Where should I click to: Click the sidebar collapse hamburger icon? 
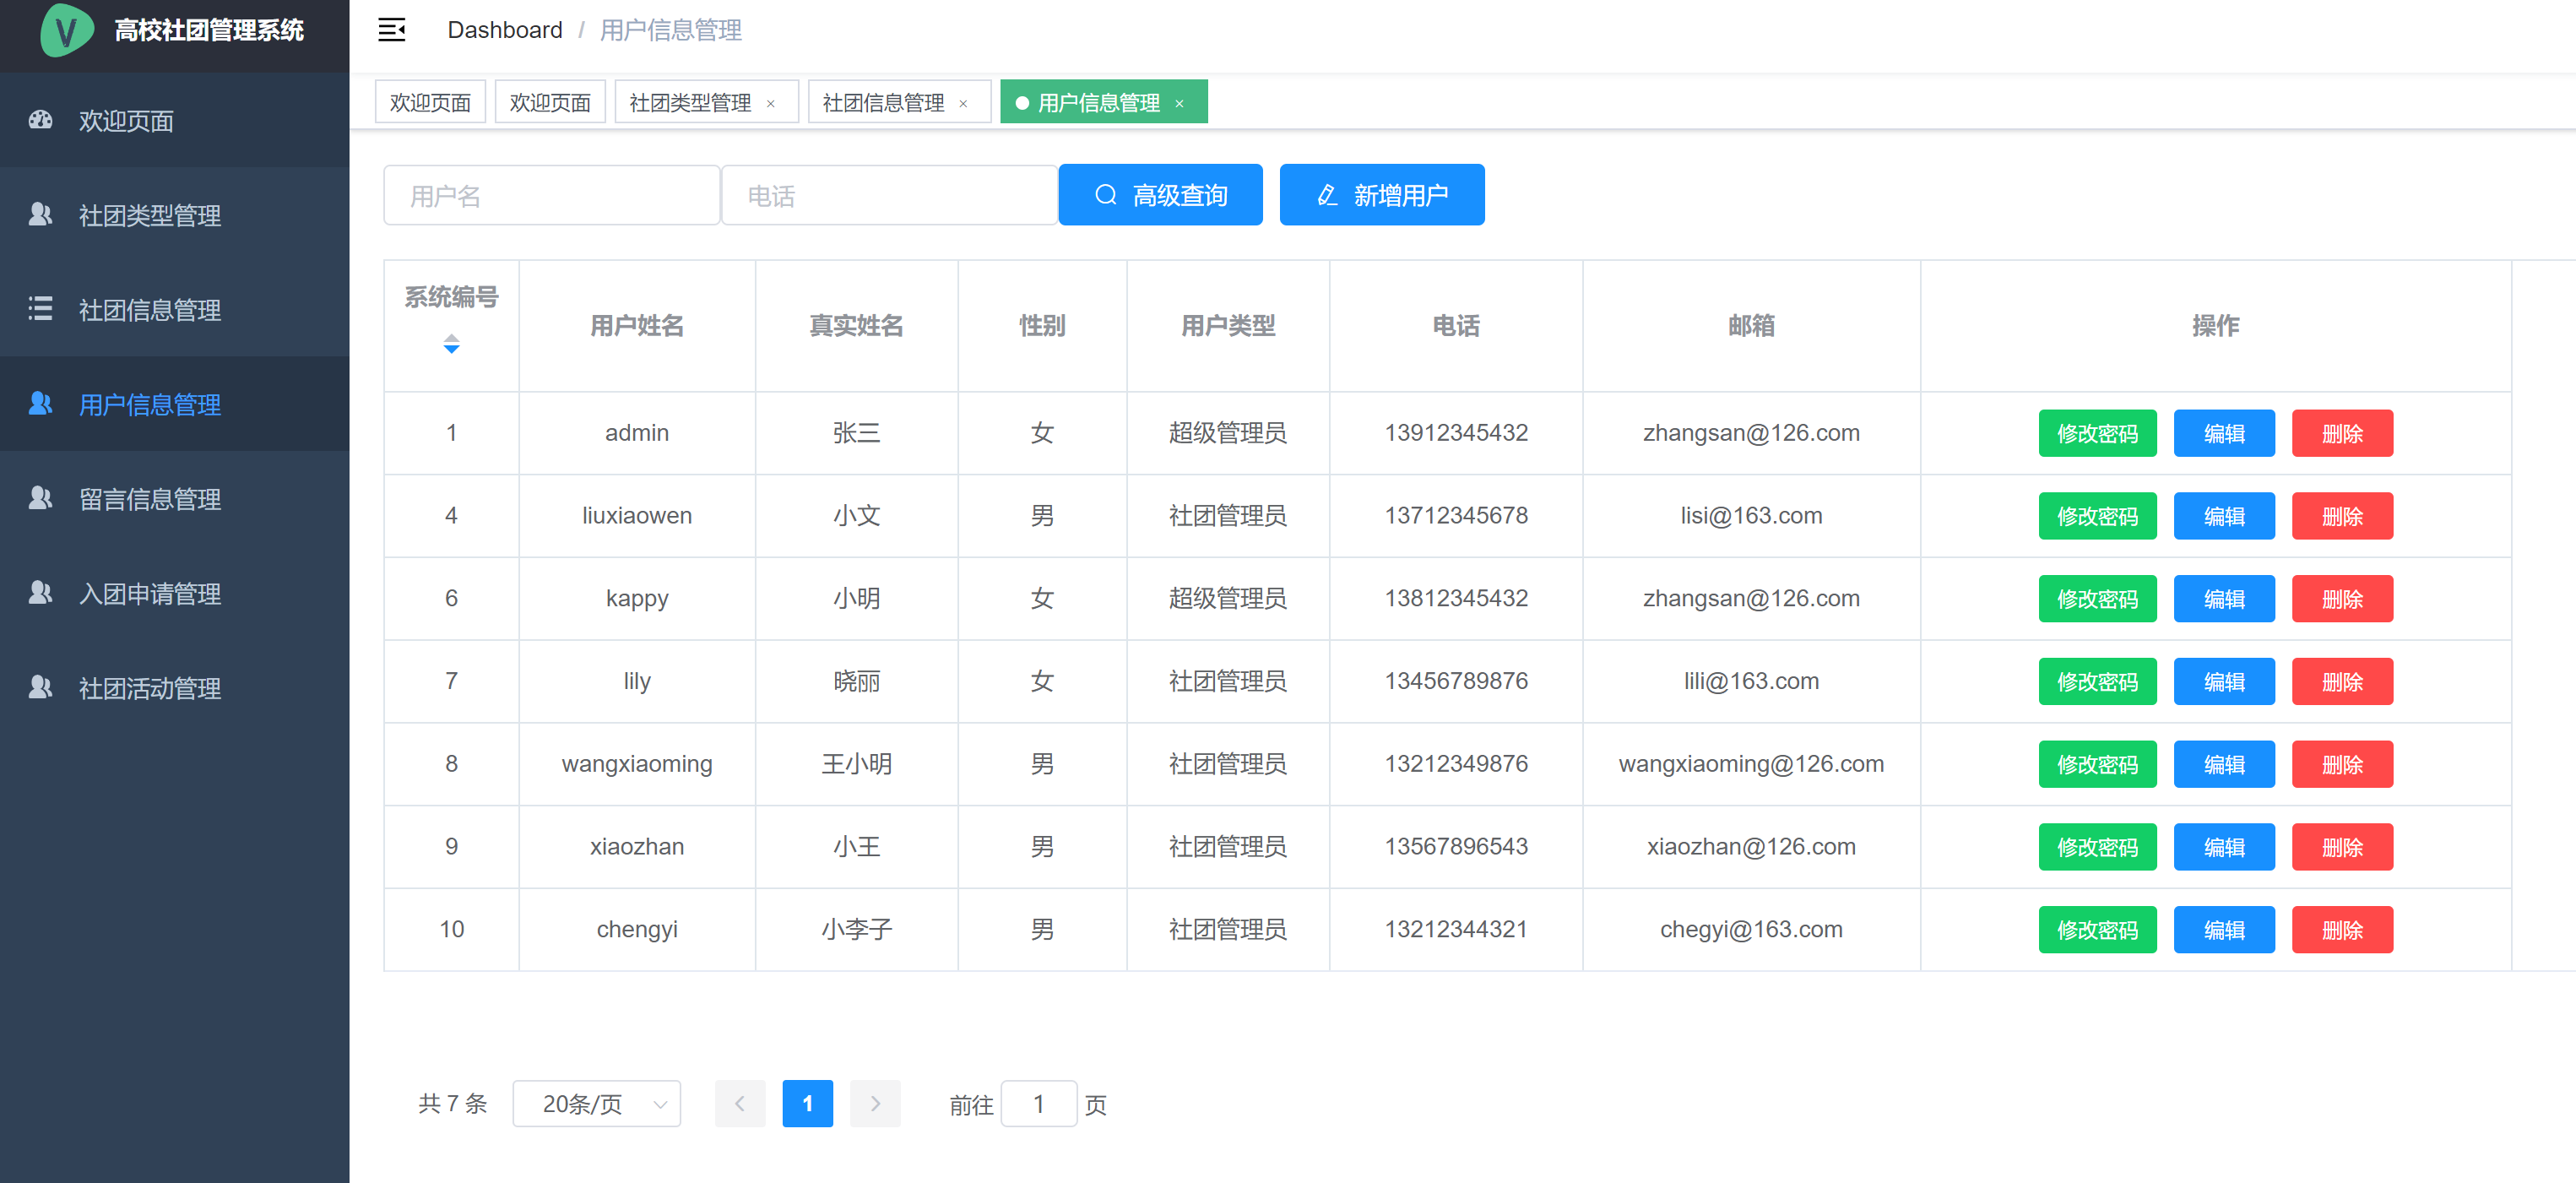pos(391,30)
